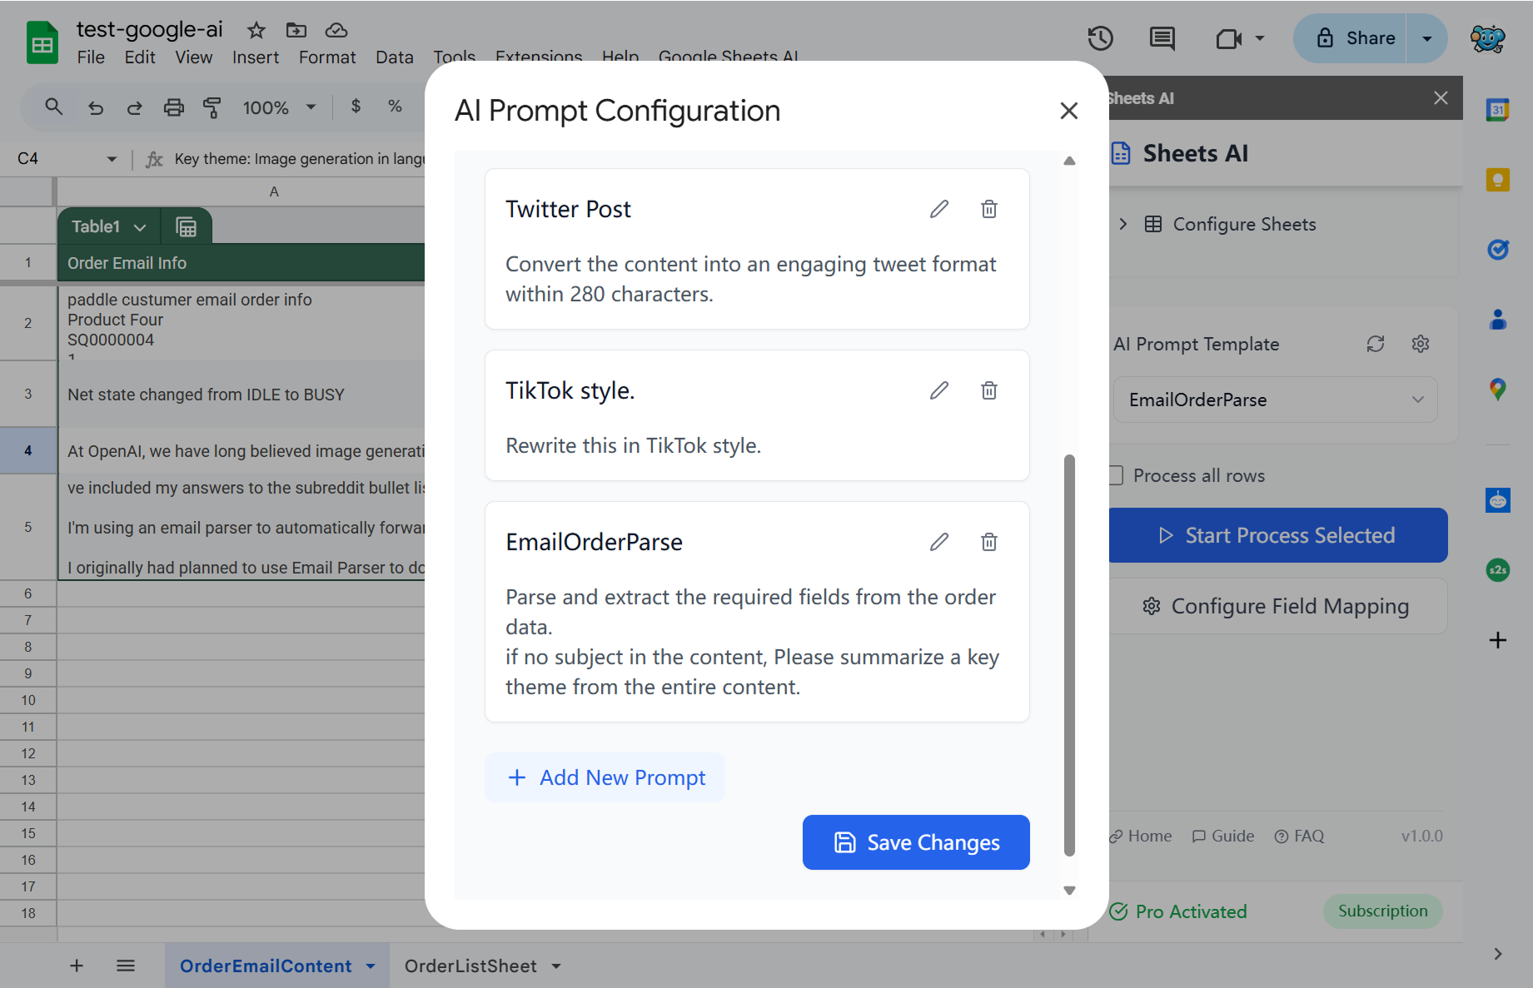1533x988 pixels.
Task: Delete the Twitter Post prompt
Action: point(988,209)
